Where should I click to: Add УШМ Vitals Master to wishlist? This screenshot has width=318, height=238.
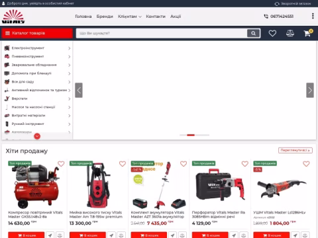[306, 164]
